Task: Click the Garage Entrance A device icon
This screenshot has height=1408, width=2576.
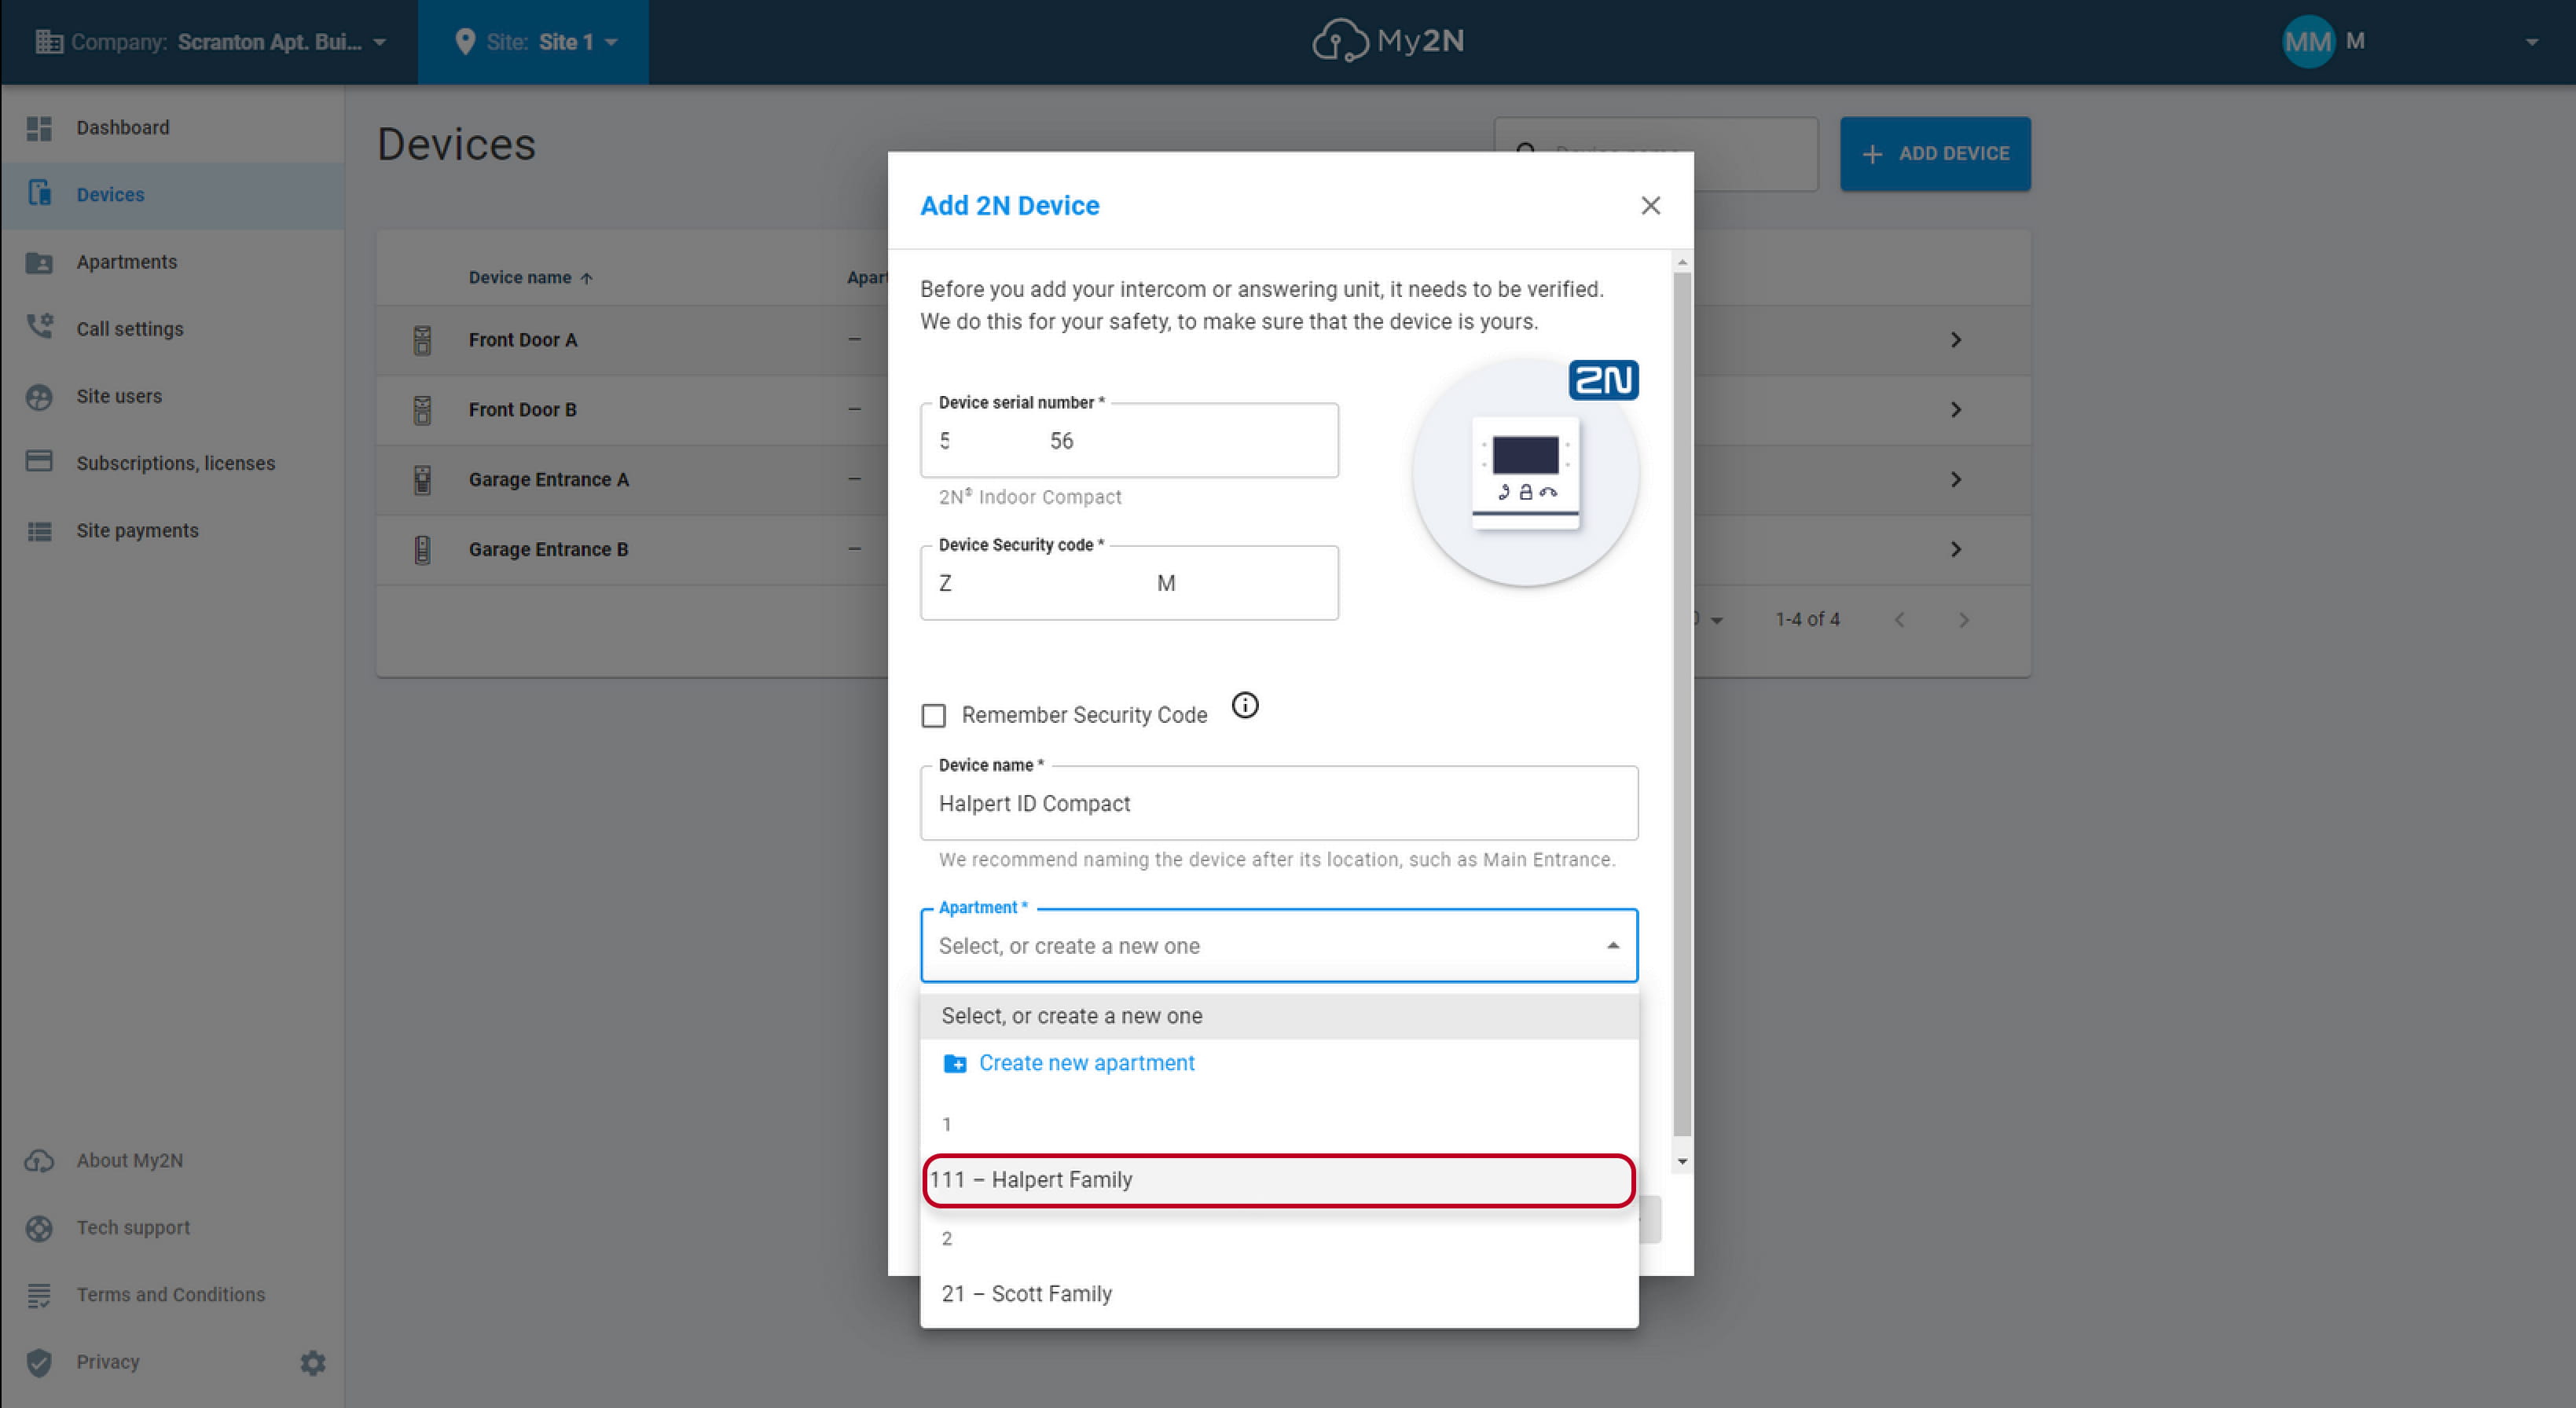Action: pyautogui.click(x=423, y=480)
